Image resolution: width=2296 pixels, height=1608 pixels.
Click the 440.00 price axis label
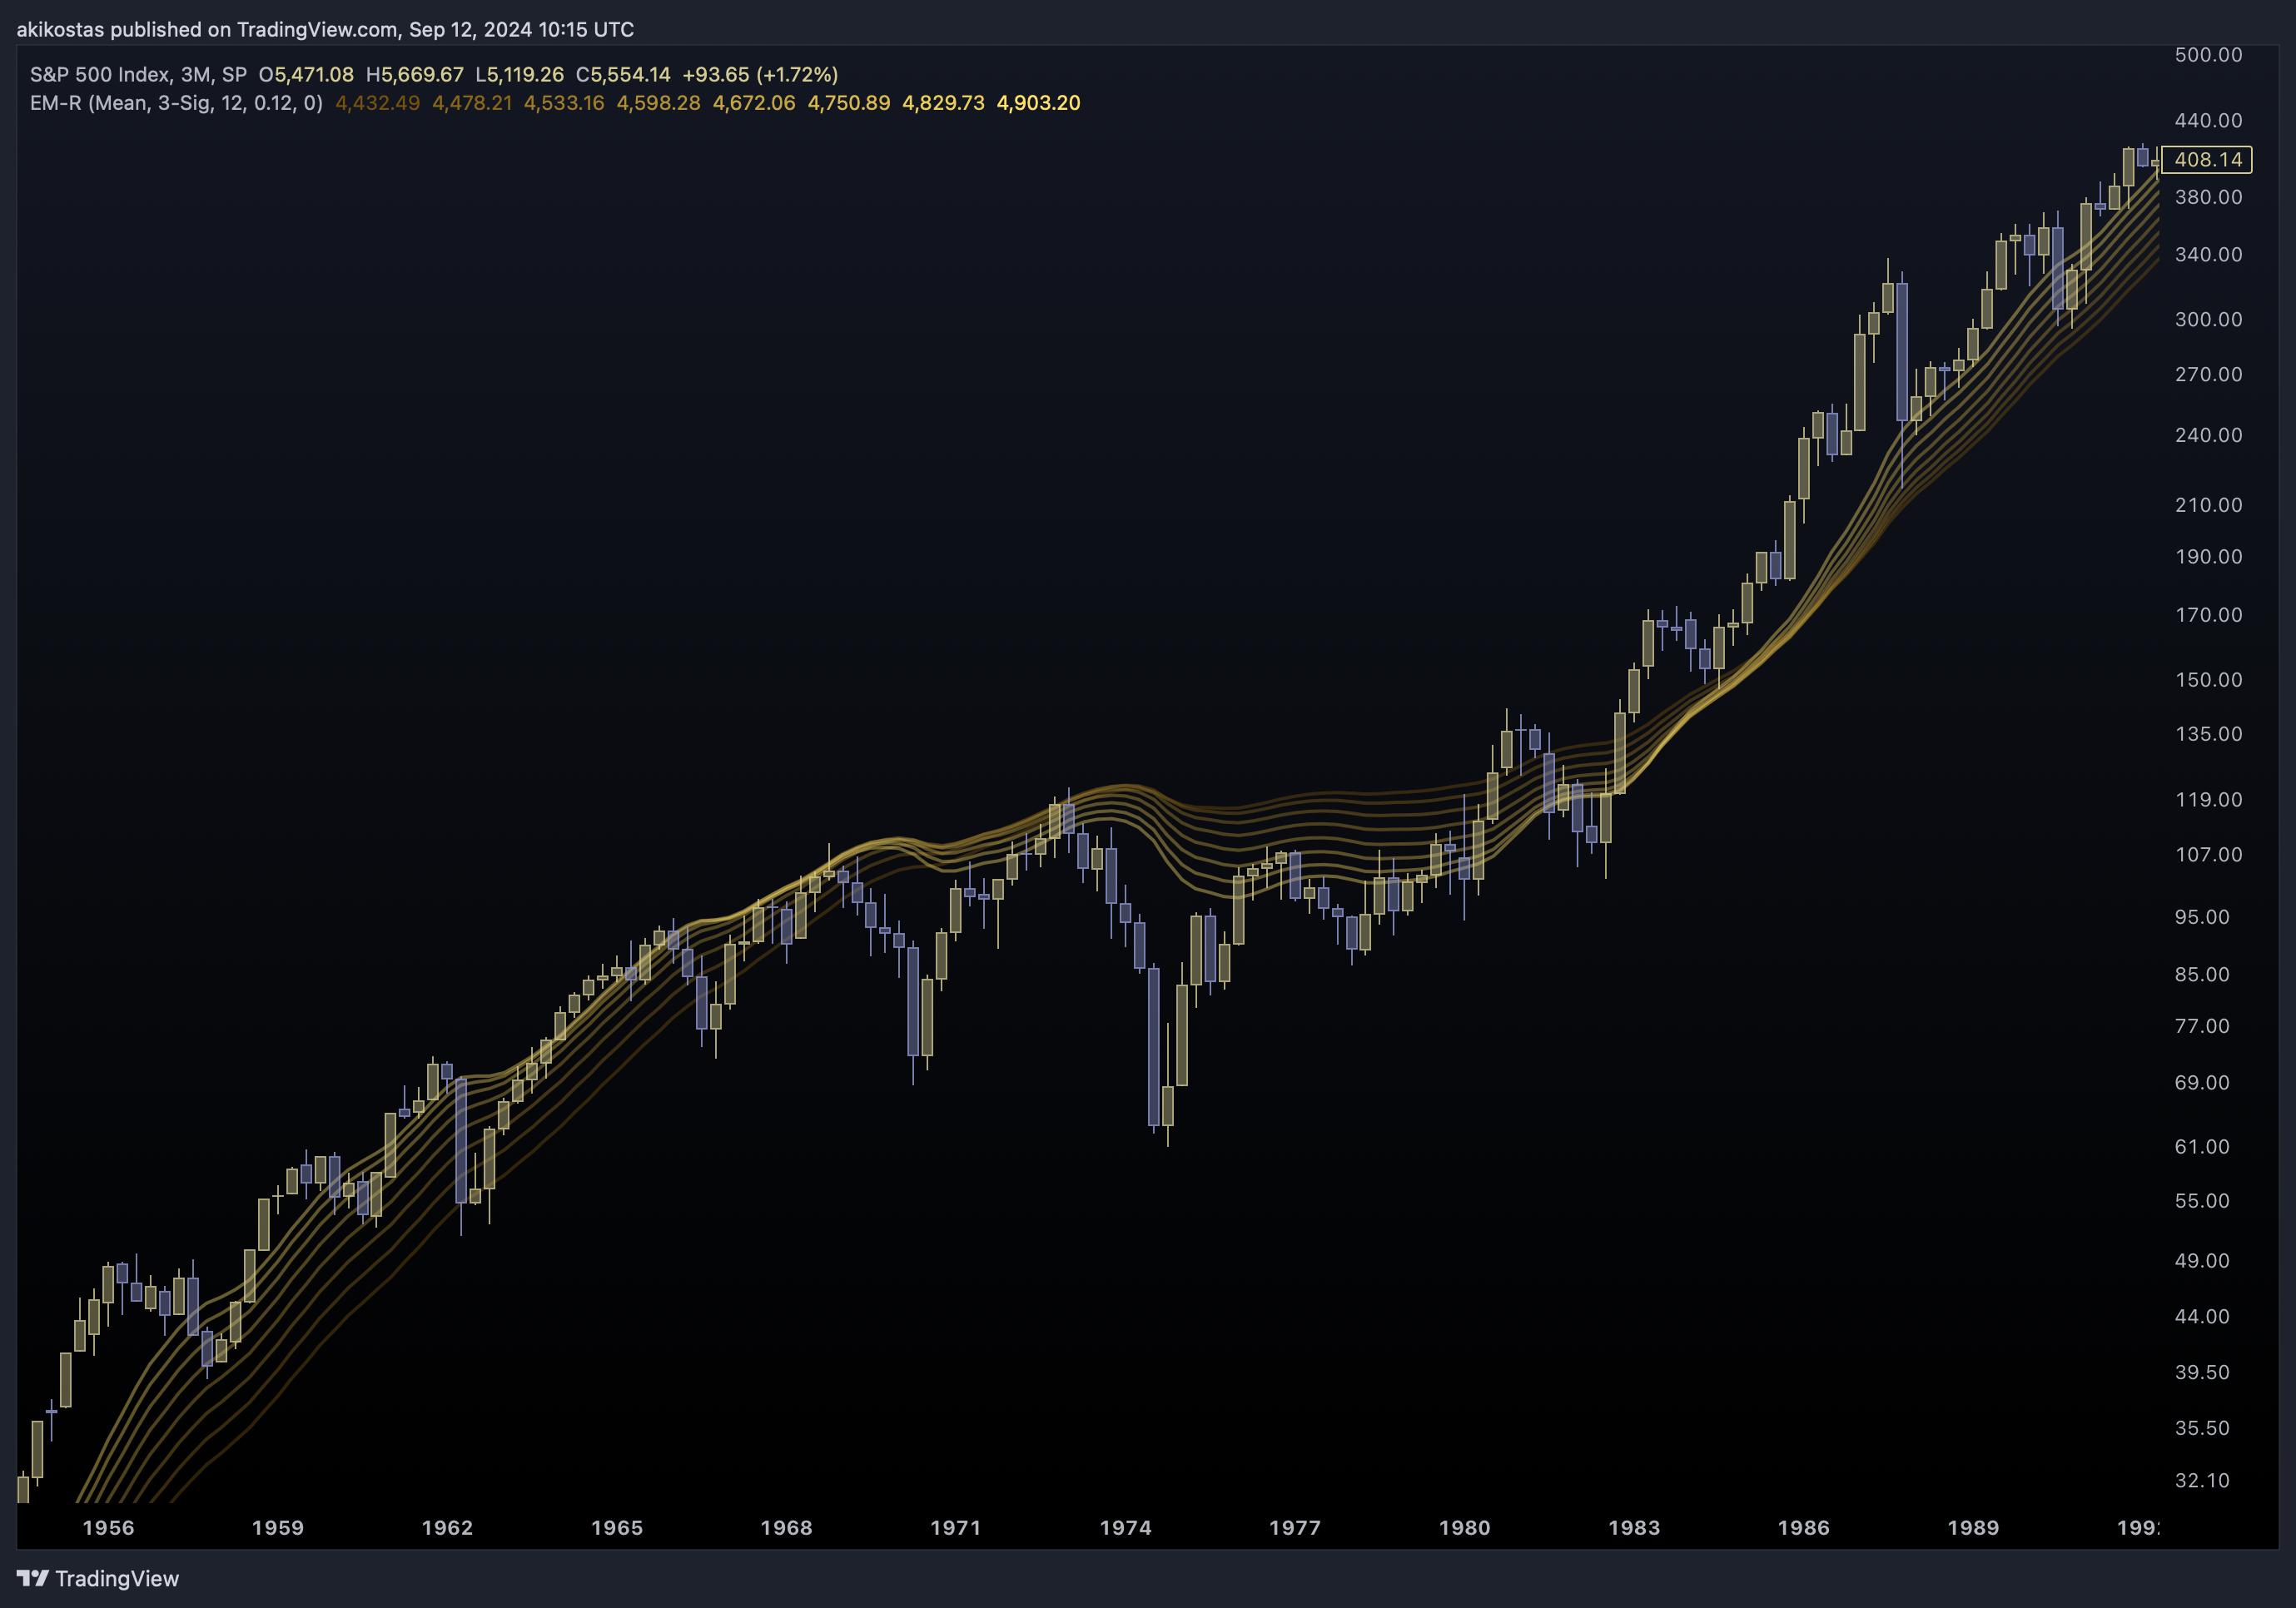[2208, 120]
